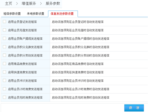Click the 保存 save button
148x112 pixels.
(134, 108)
